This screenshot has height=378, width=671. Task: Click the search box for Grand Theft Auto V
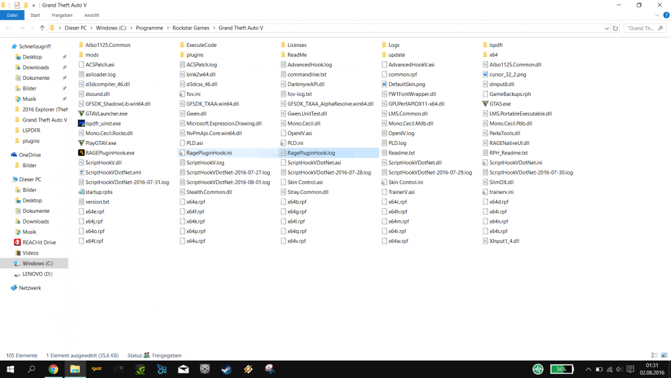[644, 28]
